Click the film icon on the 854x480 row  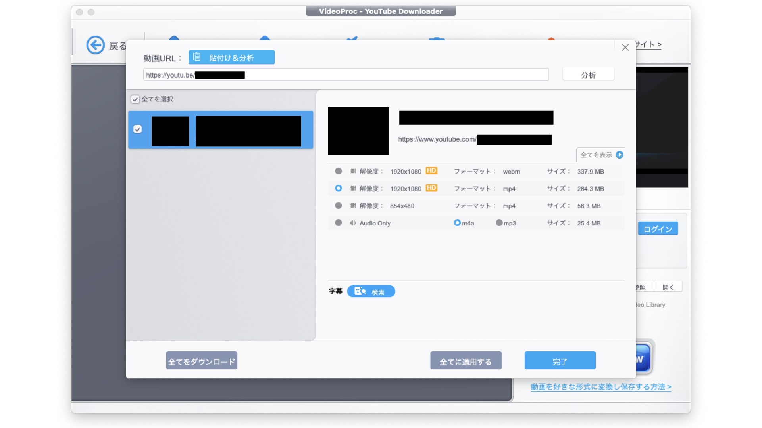pos(352,206)
